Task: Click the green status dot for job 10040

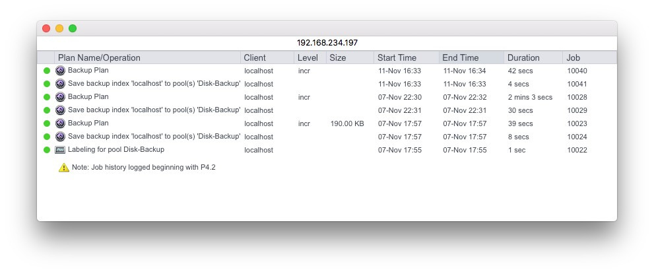Action: 47,71
